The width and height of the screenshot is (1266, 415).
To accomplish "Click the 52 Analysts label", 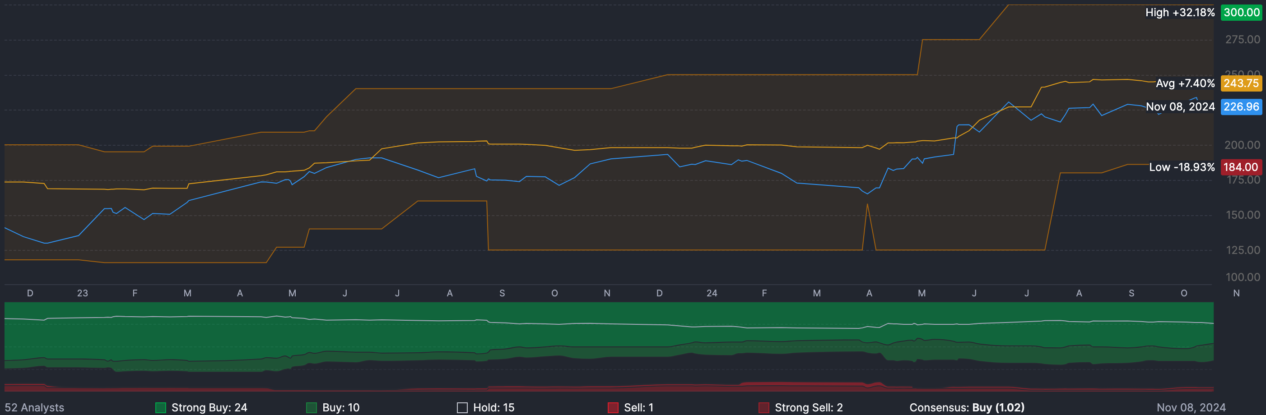I will 34,408.
